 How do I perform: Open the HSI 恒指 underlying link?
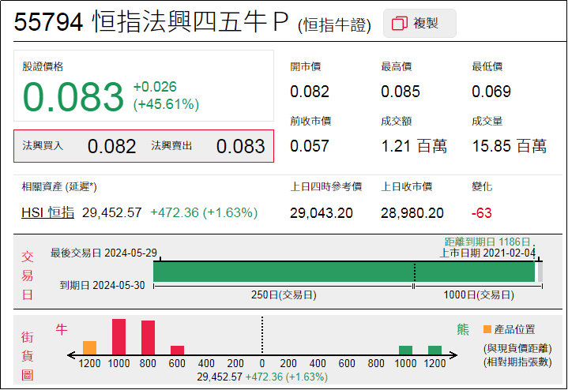point(48,212)
